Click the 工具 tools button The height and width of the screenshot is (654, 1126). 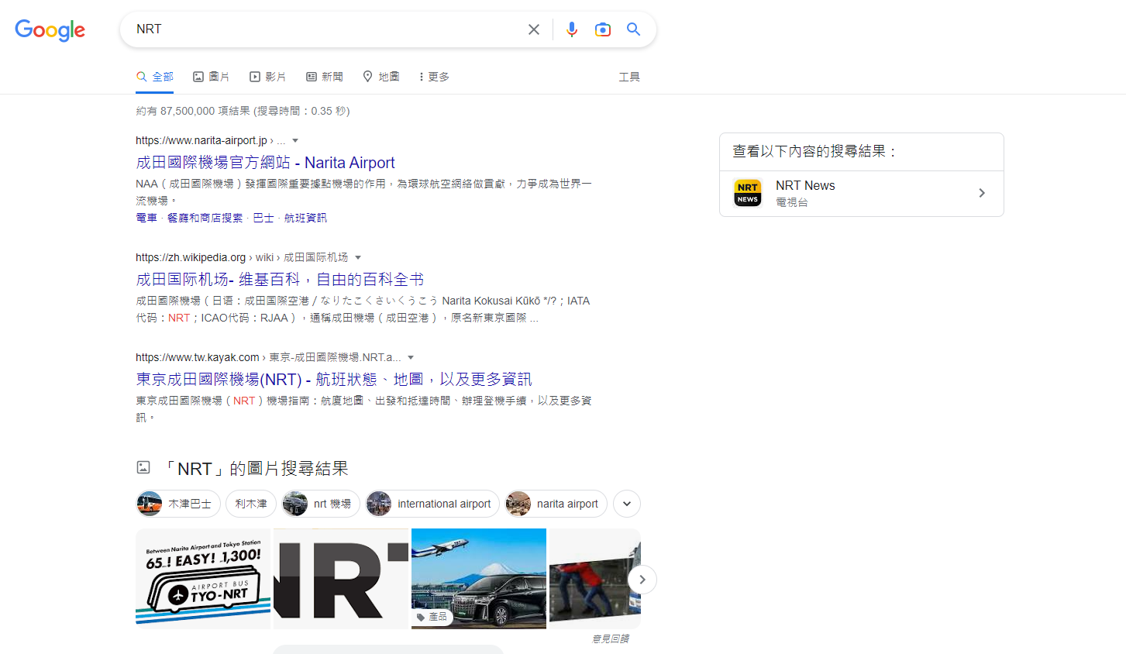(x=629, y=77)
